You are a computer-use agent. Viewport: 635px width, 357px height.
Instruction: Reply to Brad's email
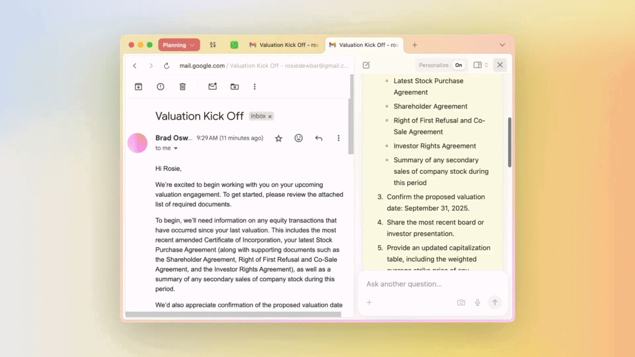[x=319, y=138]
